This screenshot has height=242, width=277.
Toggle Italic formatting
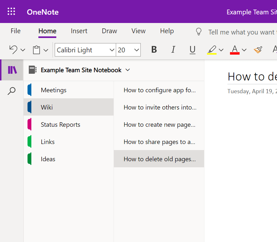click(173, 49)
